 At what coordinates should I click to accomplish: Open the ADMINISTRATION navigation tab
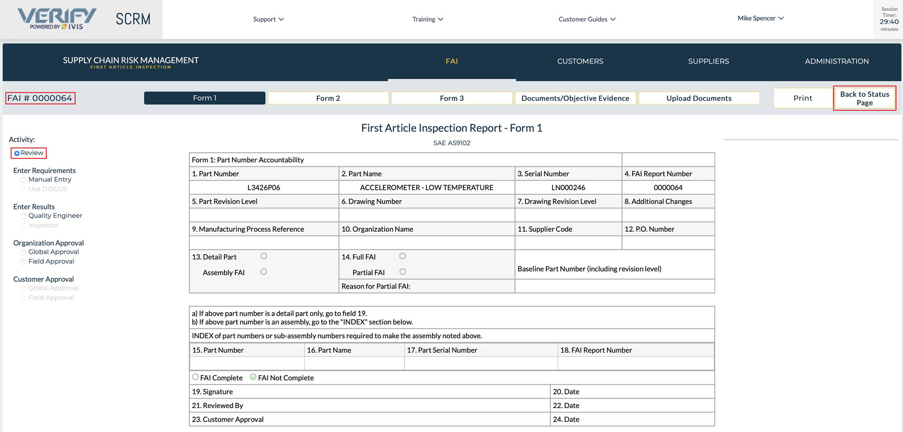(x=837, y=61)
